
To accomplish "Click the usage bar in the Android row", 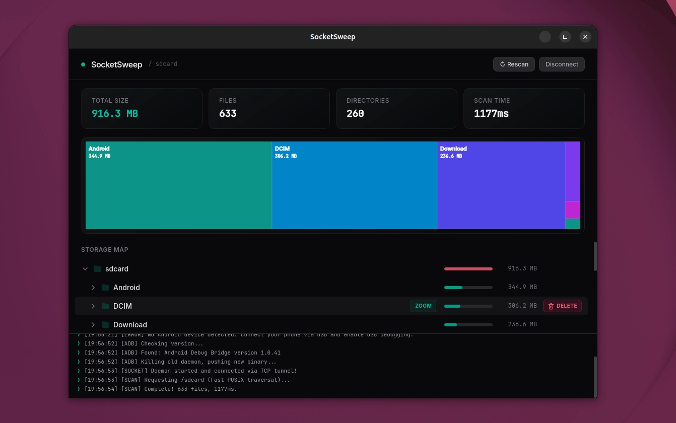I will 468,288.
